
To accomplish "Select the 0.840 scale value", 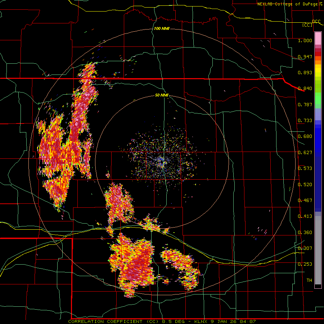I will (x=305, y=89).
